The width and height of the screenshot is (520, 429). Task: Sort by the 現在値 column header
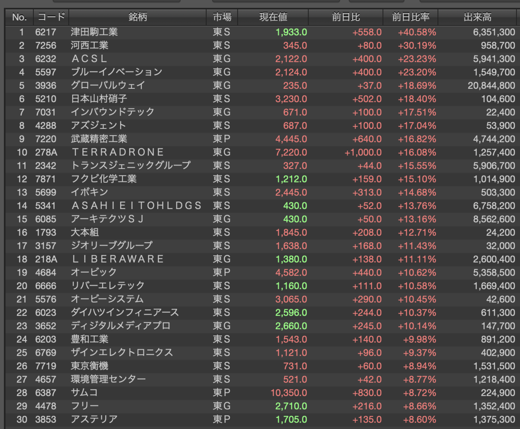point(273,17)
